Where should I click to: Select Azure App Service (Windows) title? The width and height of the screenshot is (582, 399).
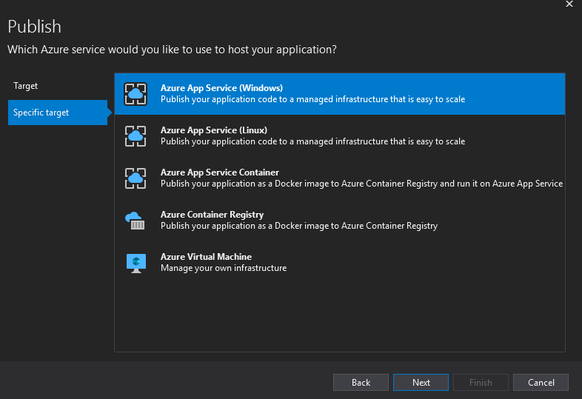tap(221, 88)
